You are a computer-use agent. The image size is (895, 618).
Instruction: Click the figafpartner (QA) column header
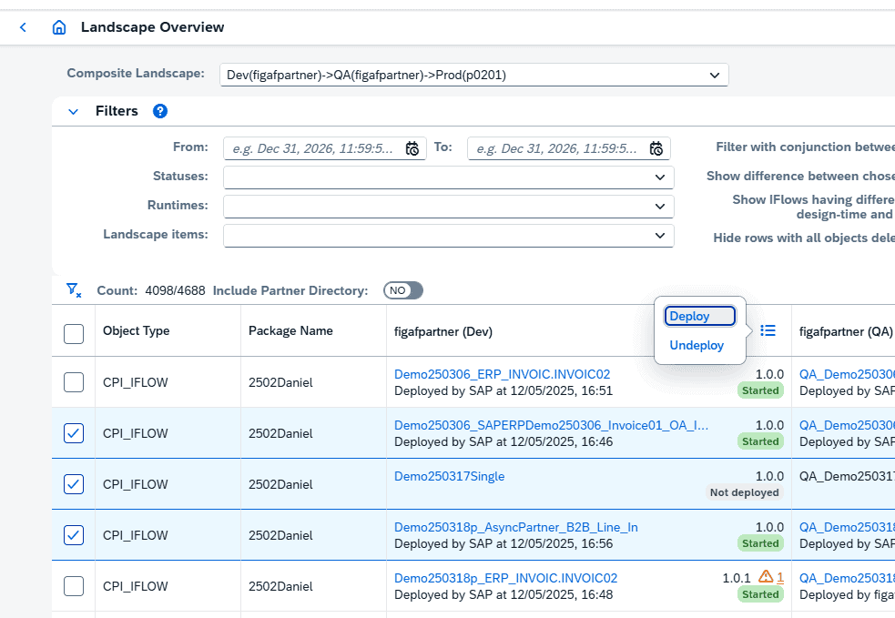(x=846, y=331)
